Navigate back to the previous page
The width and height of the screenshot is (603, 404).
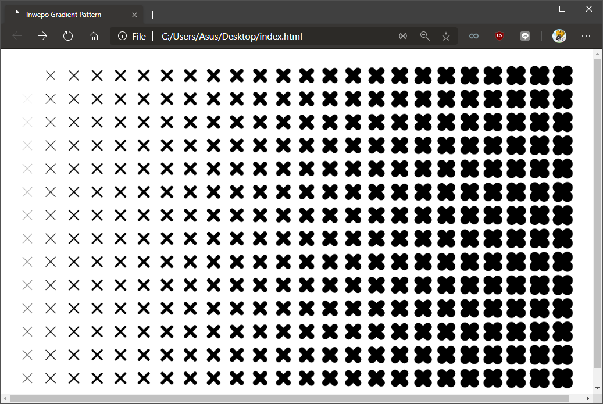tap(17, 35)
